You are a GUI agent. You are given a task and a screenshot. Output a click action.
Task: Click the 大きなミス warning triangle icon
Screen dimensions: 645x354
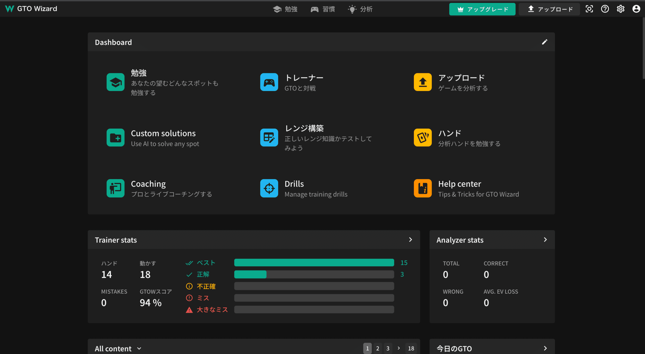click(x=189, y=310)
